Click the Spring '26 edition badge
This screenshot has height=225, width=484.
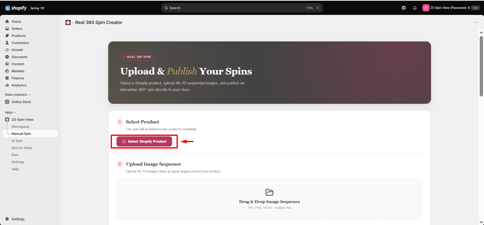point(37,8)
